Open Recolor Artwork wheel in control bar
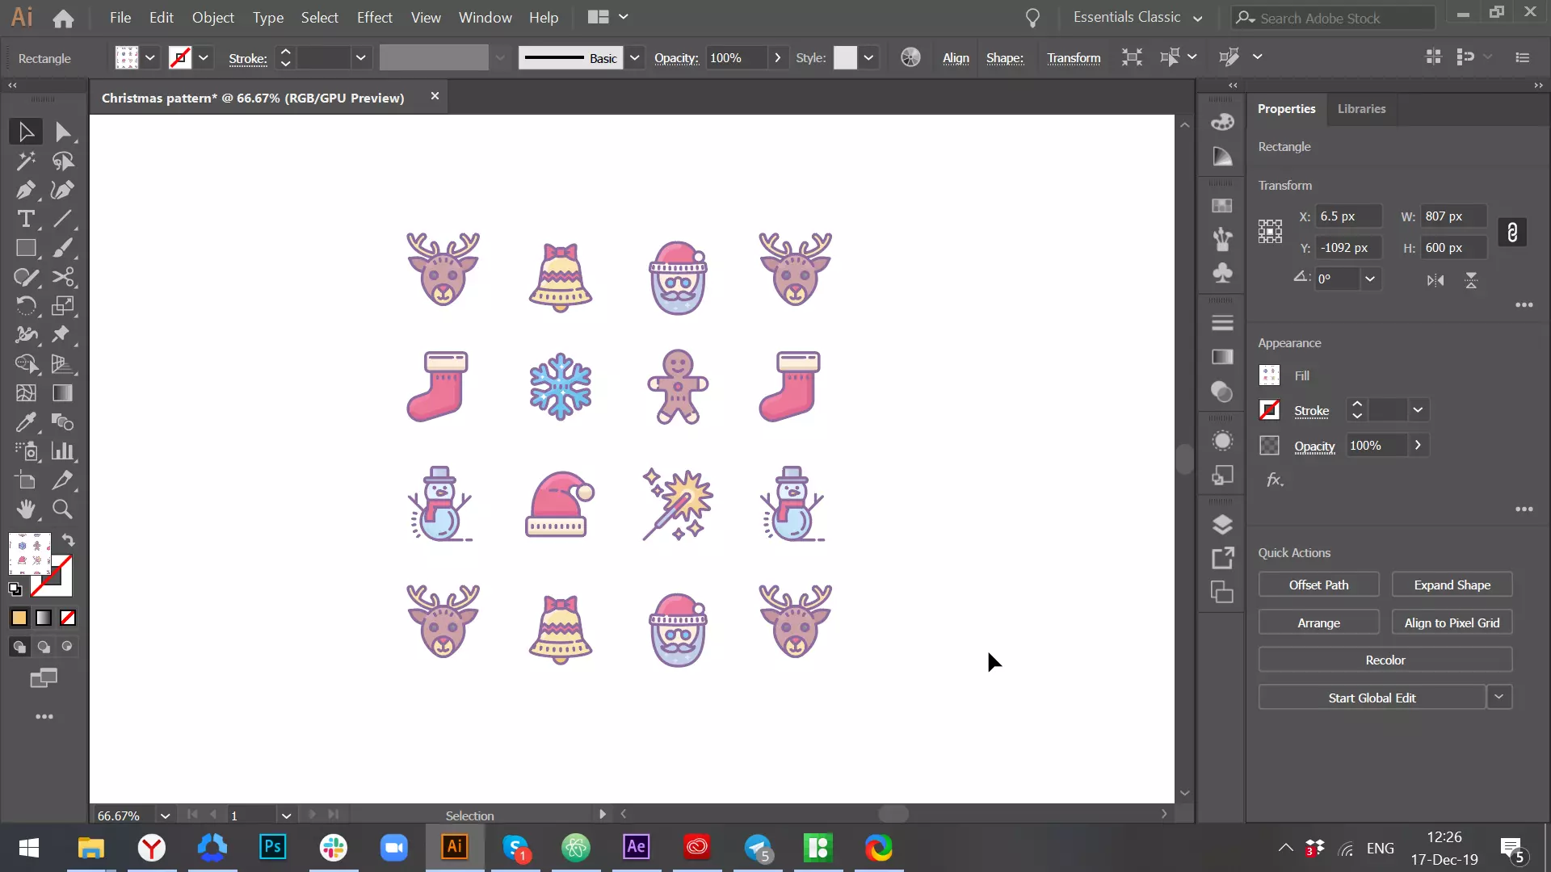 910,57
